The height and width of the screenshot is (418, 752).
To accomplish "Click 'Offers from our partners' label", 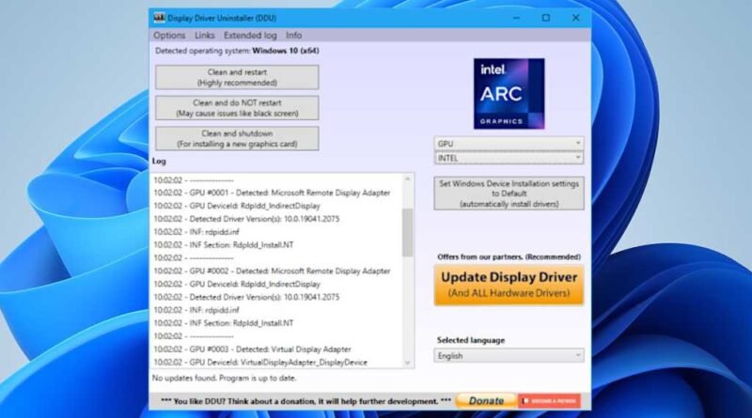I will point(509,257).
